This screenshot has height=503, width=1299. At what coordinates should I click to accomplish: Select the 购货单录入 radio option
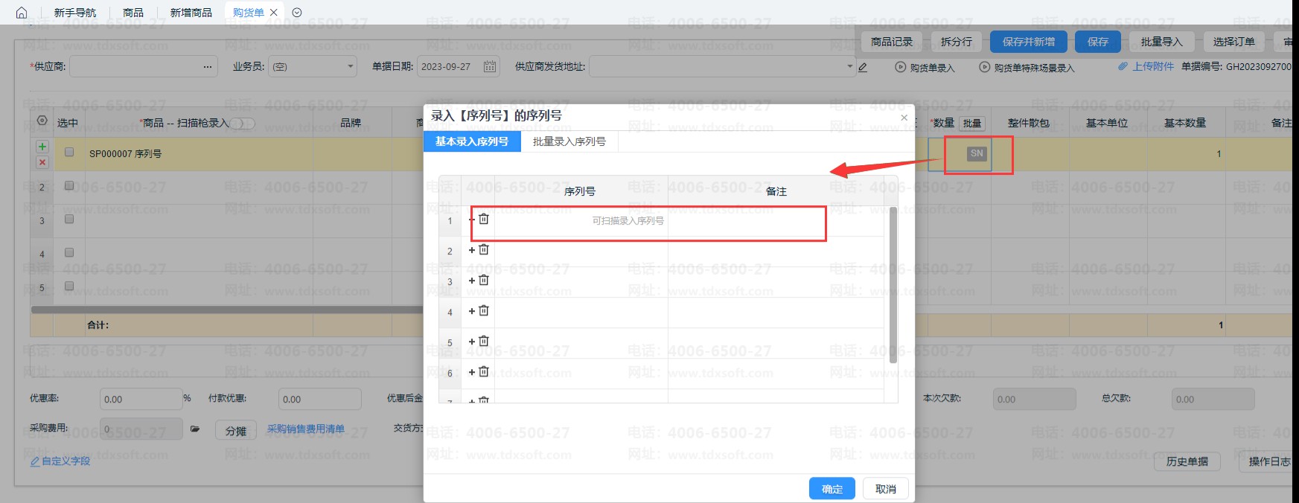point(901,67)
